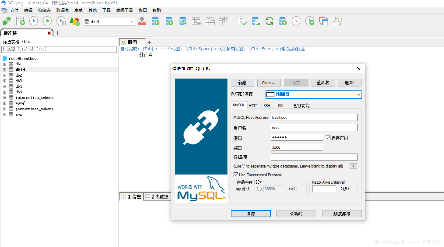Viewport: 444px width, 247px height.
Task: Expand the sys database node
Action: pos(5,114)
